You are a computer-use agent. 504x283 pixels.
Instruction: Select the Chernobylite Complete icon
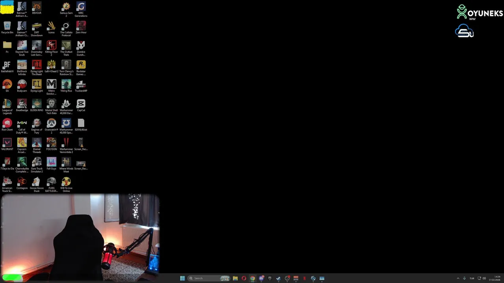point(22,165)
